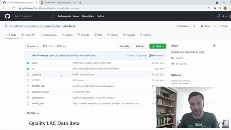
Task: Switch to the Projects tab
Action: coord(83,35)
